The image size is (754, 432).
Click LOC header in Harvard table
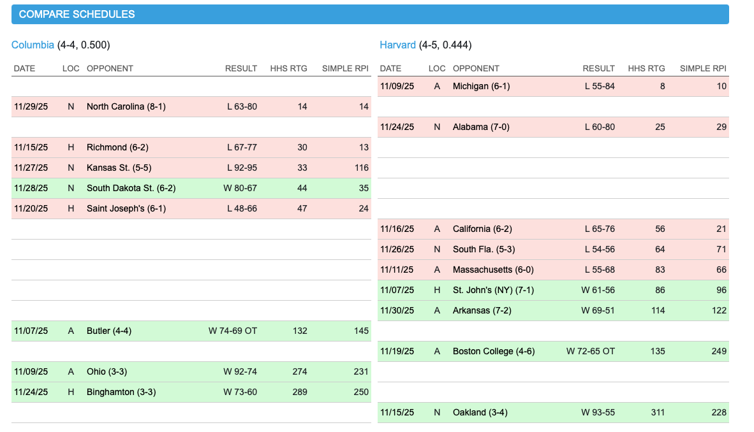click(x=437, y=68)
